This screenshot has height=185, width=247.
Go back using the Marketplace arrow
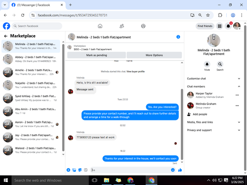click(x=6, y=36)
